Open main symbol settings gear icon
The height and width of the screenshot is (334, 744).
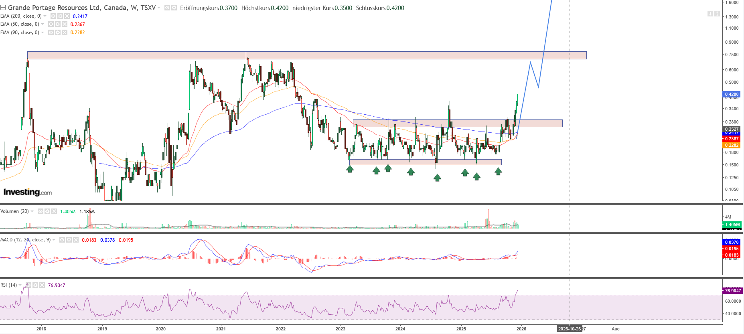point(174,8)
